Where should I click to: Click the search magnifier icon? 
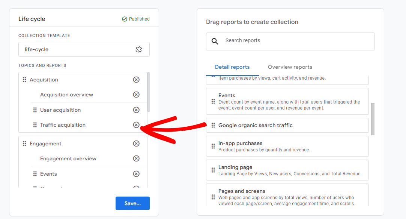pyautogui.click(x=215, y=41)
